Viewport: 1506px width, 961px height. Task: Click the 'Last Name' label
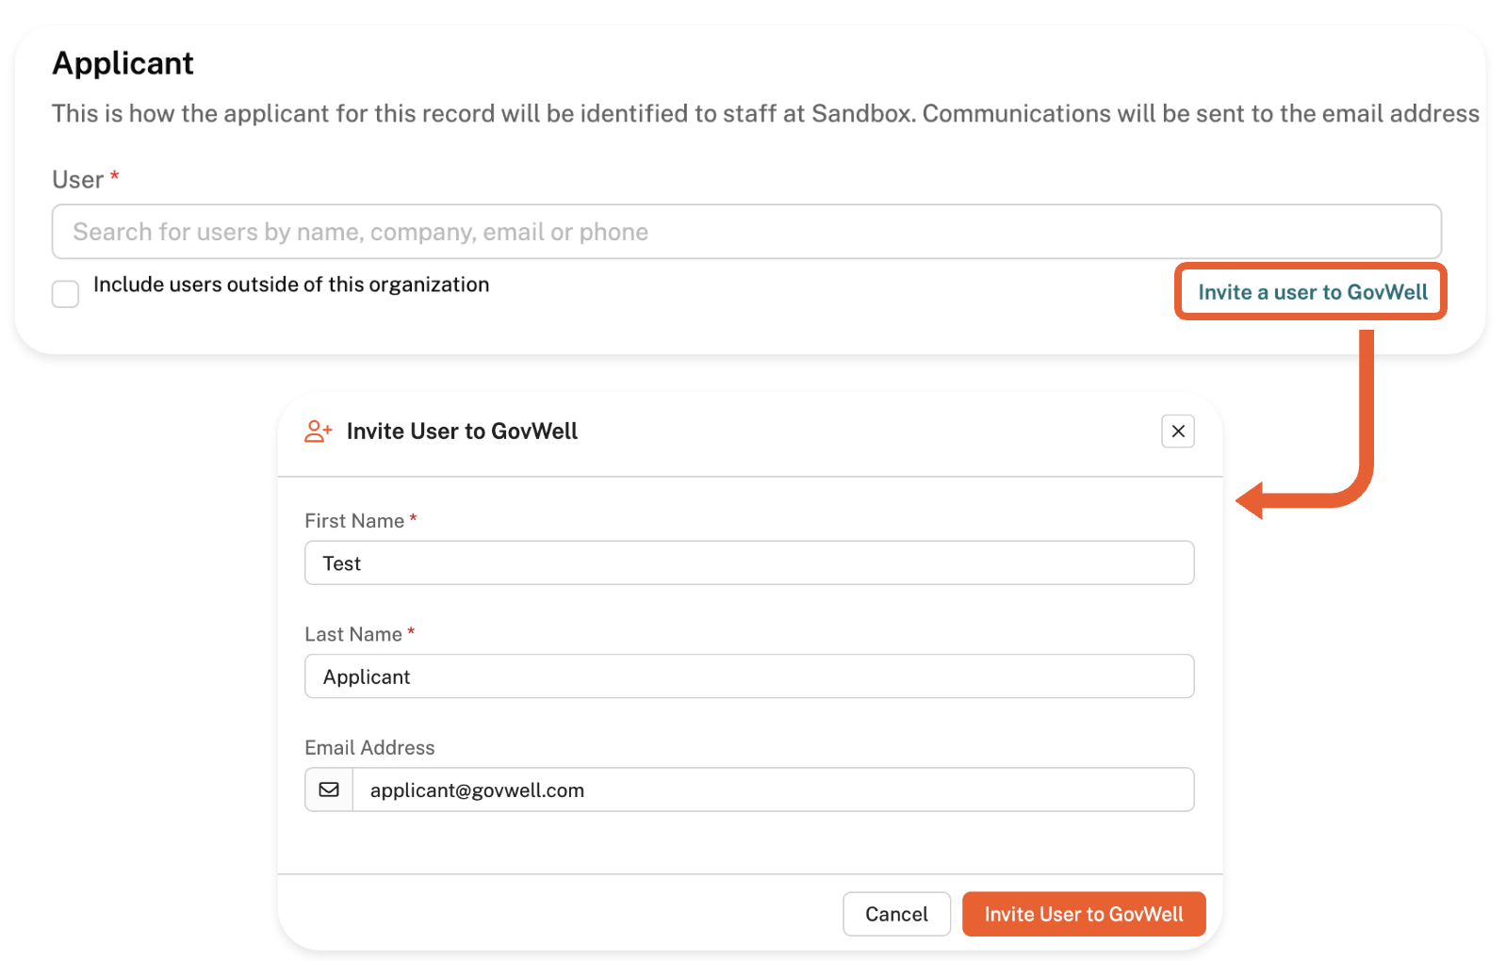click(x=353, y=634)
